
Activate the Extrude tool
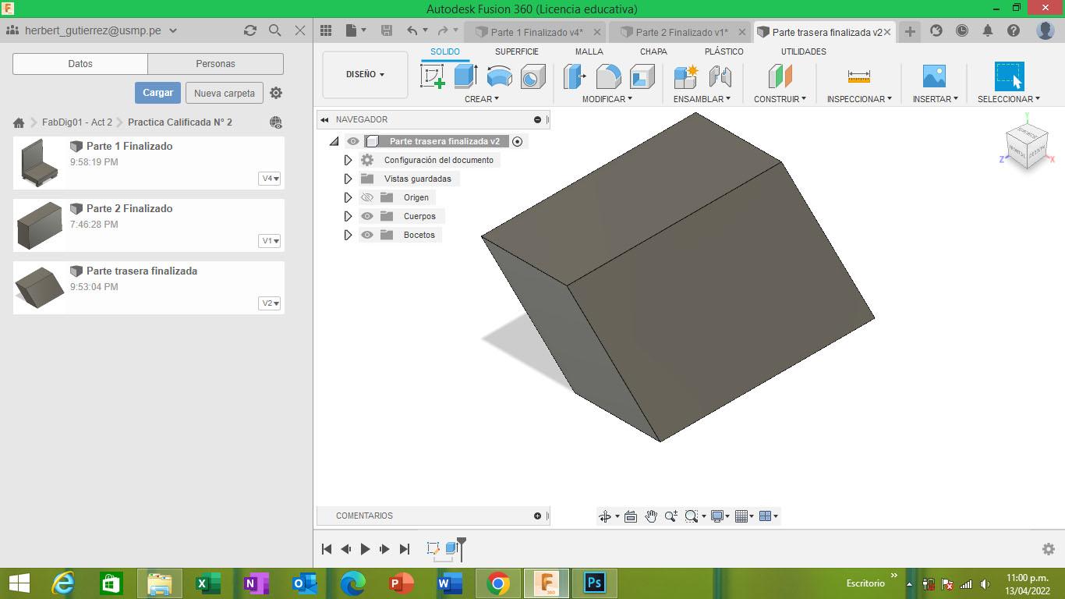(x=465, y=76)
